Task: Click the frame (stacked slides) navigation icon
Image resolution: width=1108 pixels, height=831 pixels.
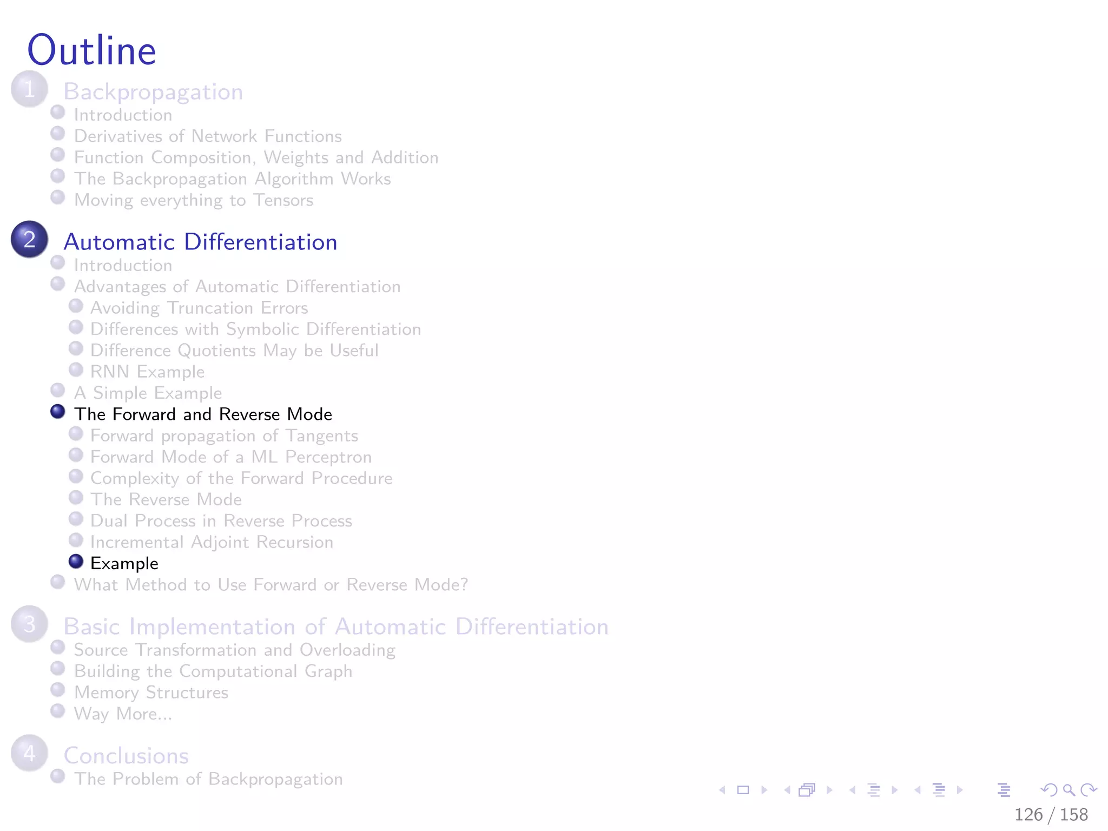Action: [807, 790]
